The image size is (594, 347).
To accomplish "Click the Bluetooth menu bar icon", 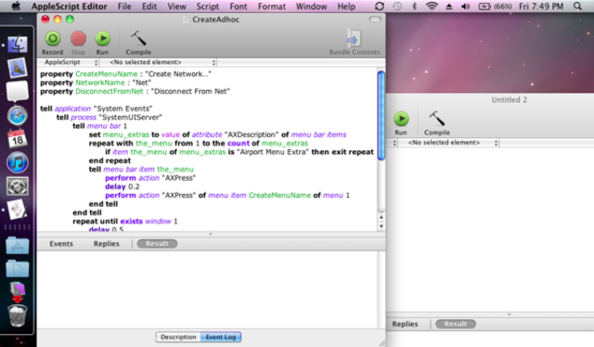I will 414,6.
